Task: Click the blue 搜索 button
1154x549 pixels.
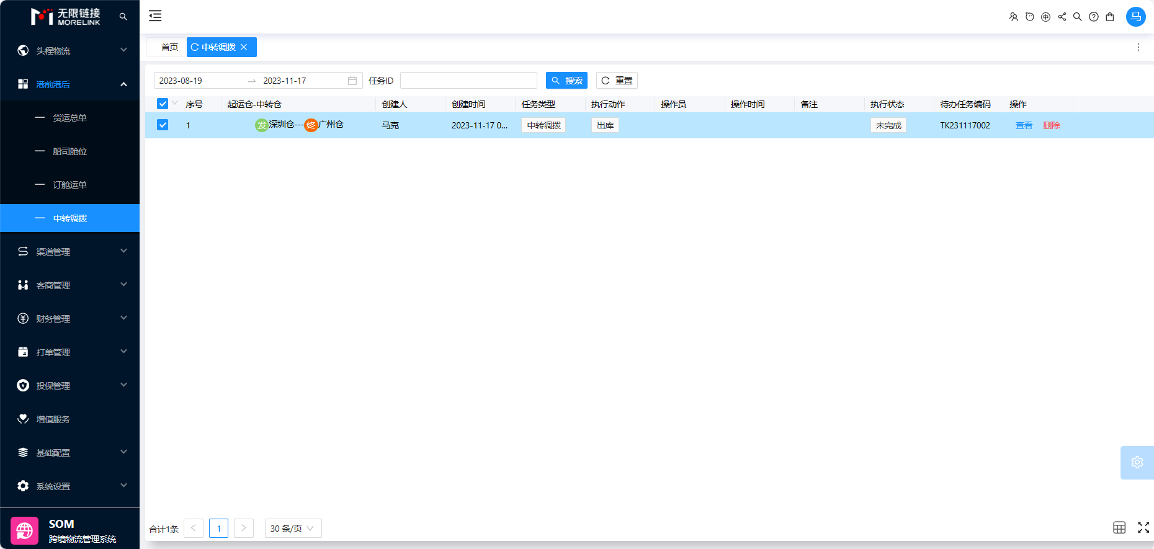Action: point(566,81)
